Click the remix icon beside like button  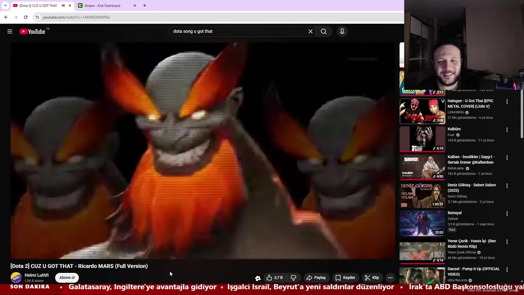tap(258, 278)
